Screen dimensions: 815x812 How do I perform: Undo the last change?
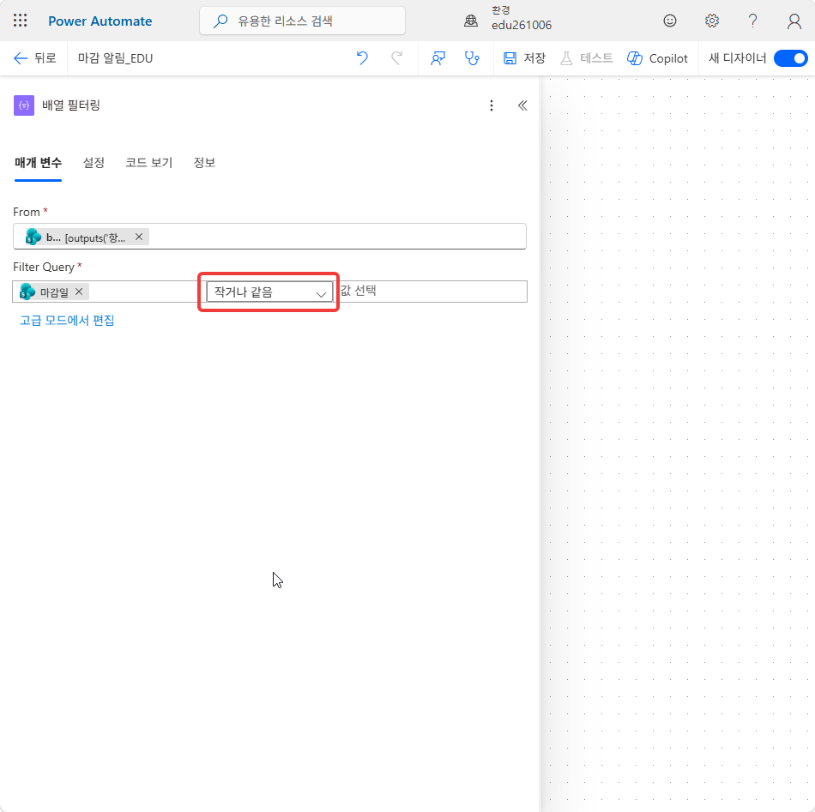point(362,58)
